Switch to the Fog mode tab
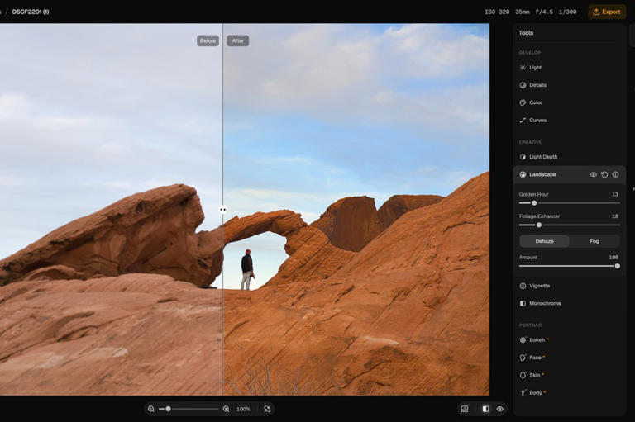Image resolution: width=635 pixels, height=422 pixels. [x=594, y=241]
